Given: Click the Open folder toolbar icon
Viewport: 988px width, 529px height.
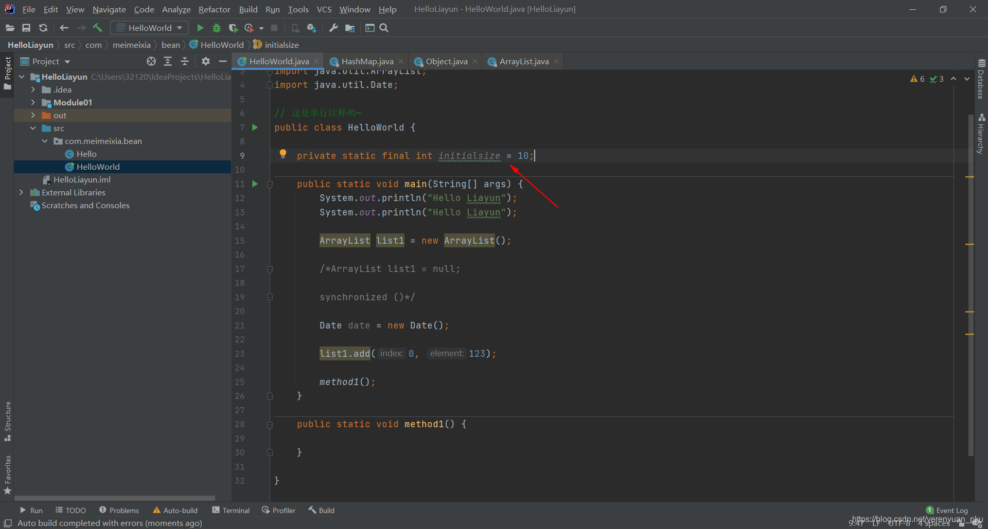Looking at the screenshot, I should pos(10,28).
